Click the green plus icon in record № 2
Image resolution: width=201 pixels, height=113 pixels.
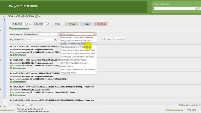[11, 68]
